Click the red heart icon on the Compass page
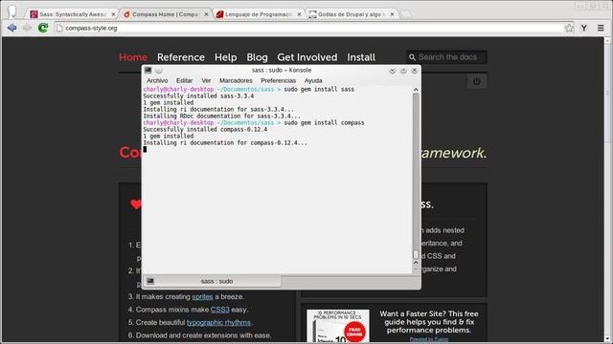 pos(136,204)
